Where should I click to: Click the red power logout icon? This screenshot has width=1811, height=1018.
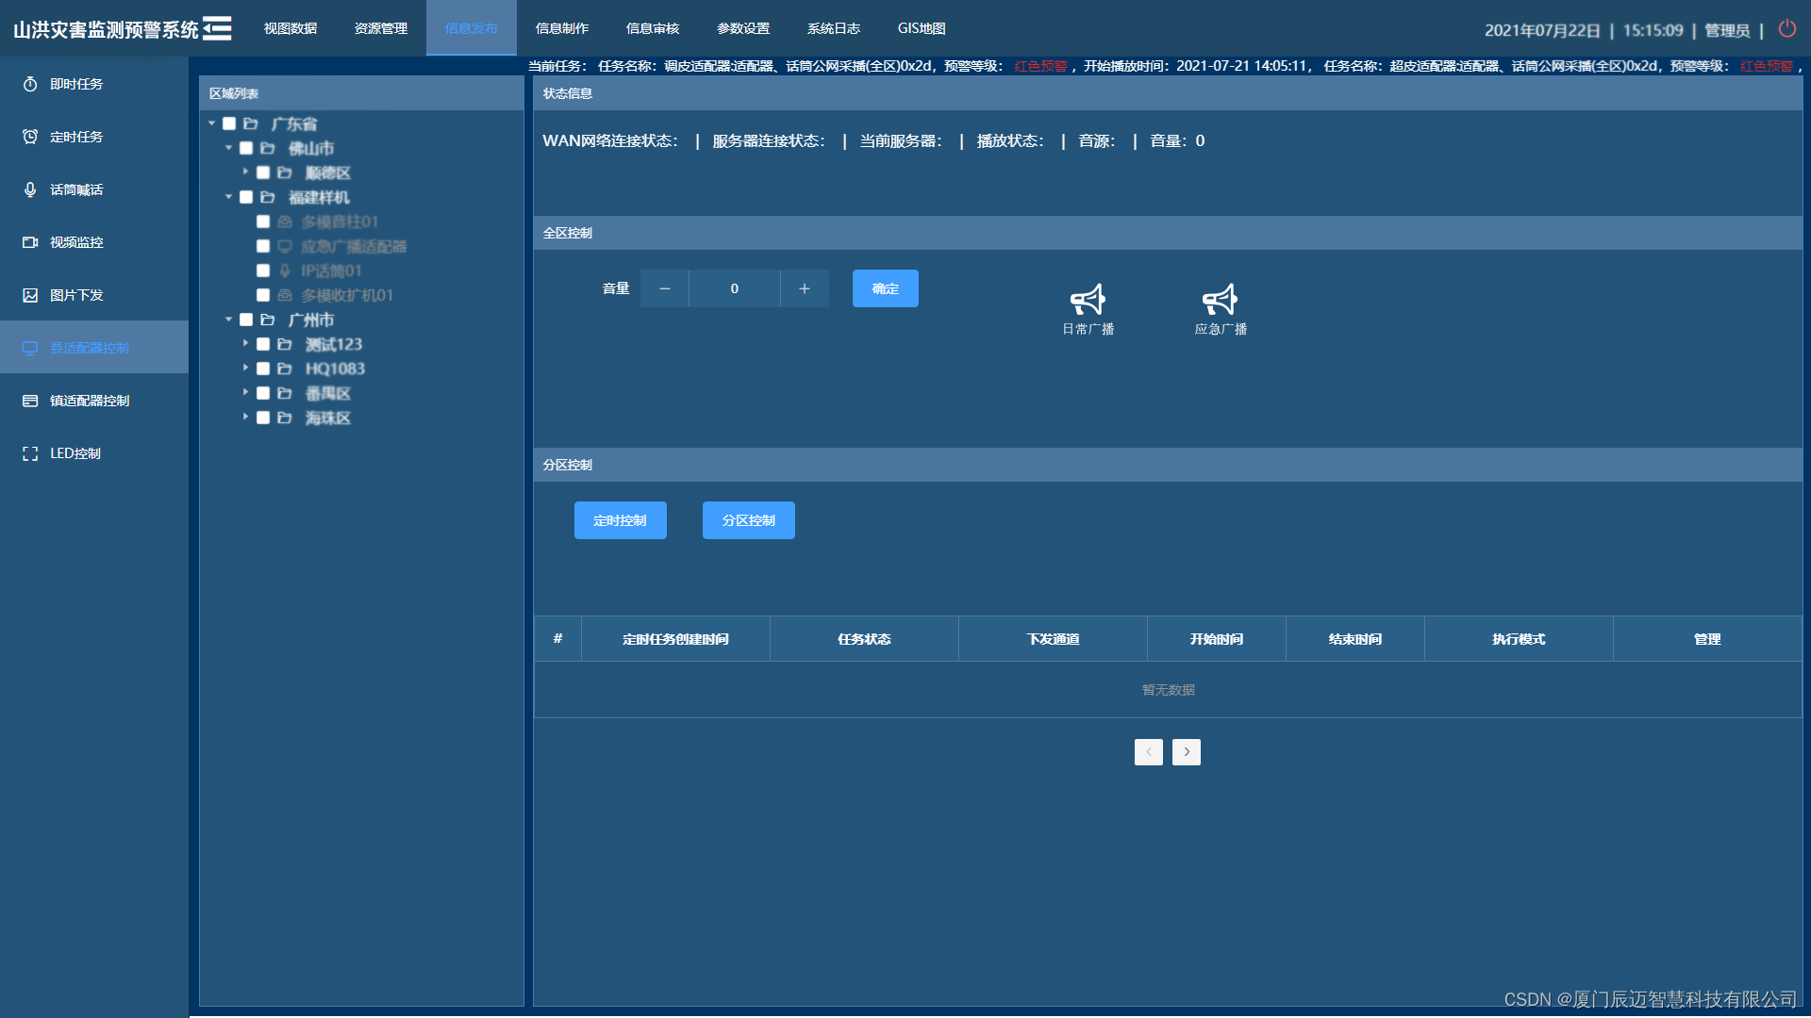1786,29
